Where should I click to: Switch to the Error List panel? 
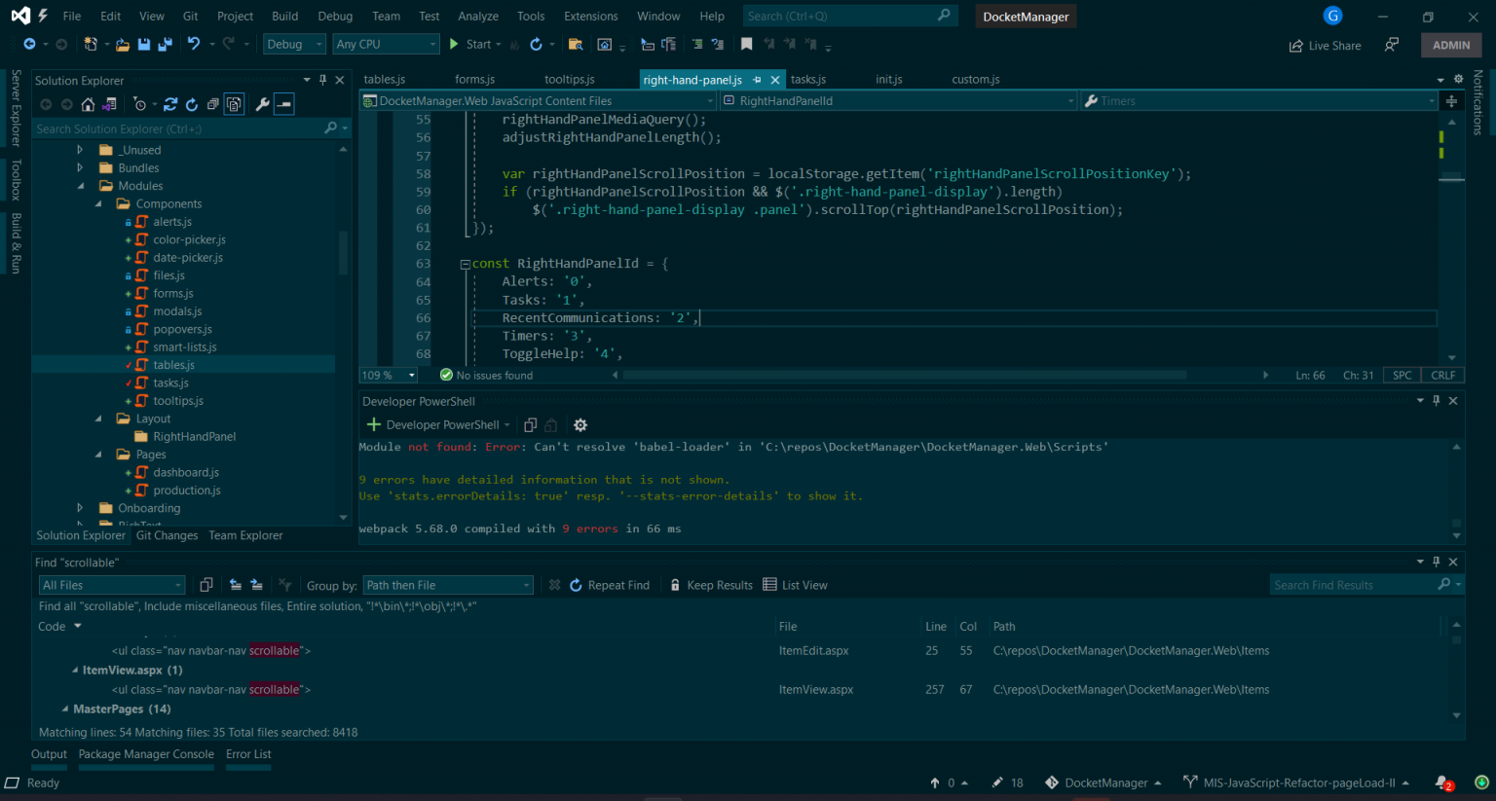coord(247,753)
